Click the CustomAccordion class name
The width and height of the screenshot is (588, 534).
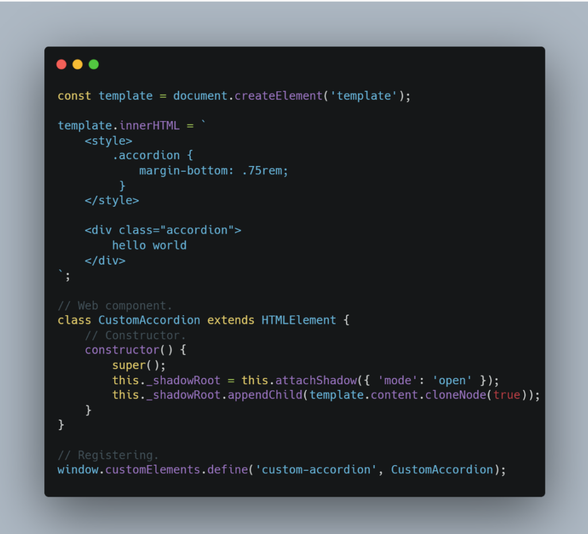(149, 320)
